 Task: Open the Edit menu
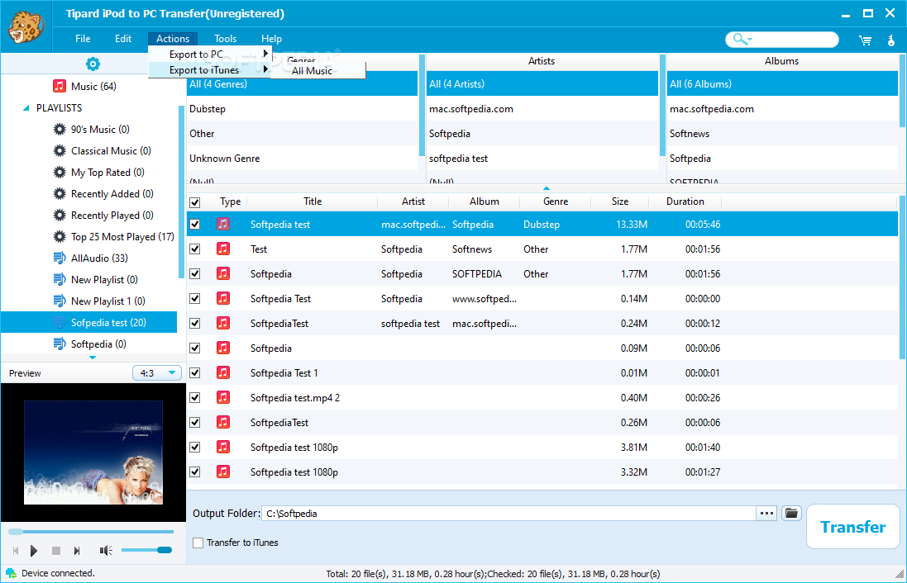coord(123,39)
